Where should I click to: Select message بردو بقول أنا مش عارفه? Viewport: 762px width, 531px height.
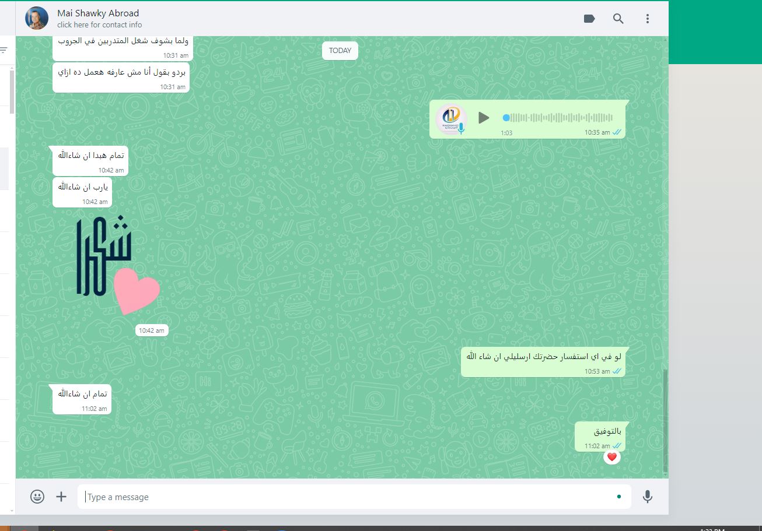121,78
